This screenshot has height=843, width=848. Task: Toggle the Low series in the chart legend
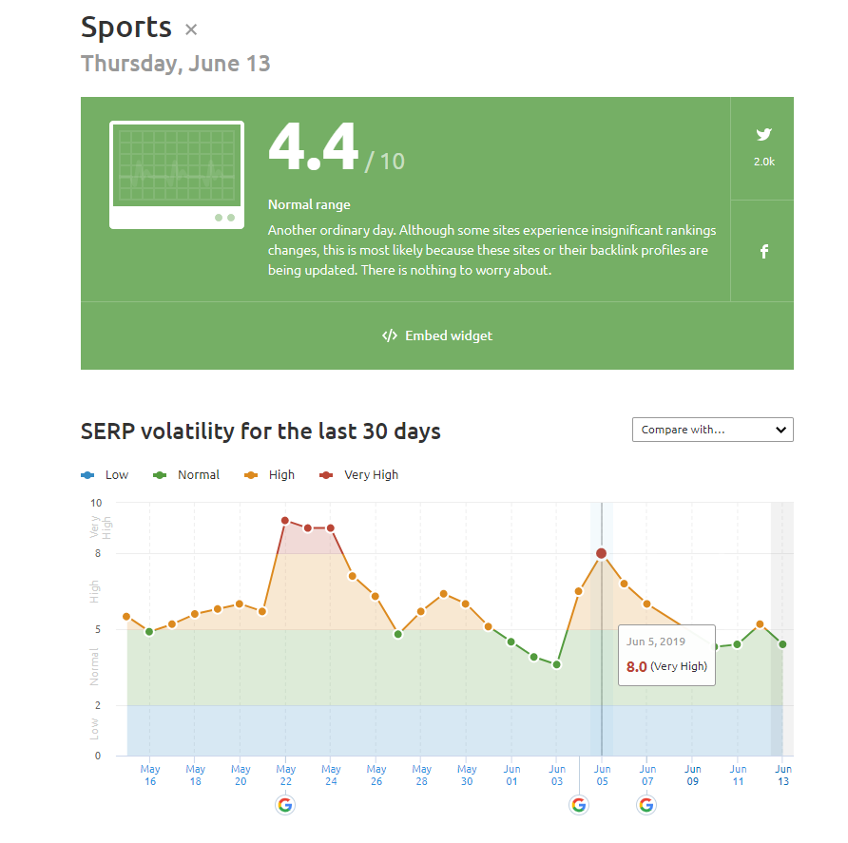tap(105, 474)
